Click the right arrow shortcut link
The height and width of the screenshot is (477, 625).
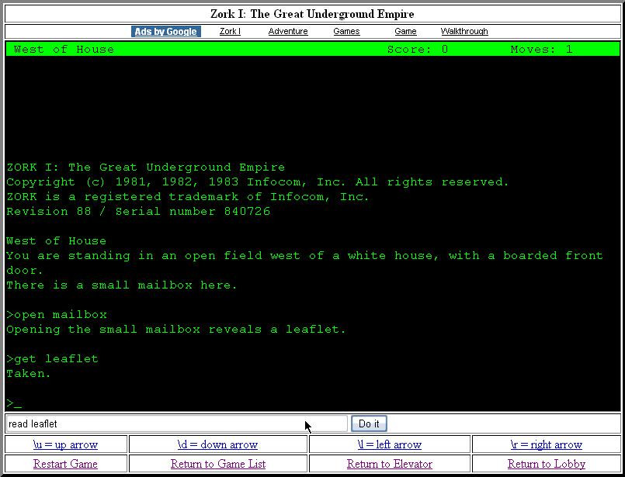pyautogui.click(x=546, y=444)
